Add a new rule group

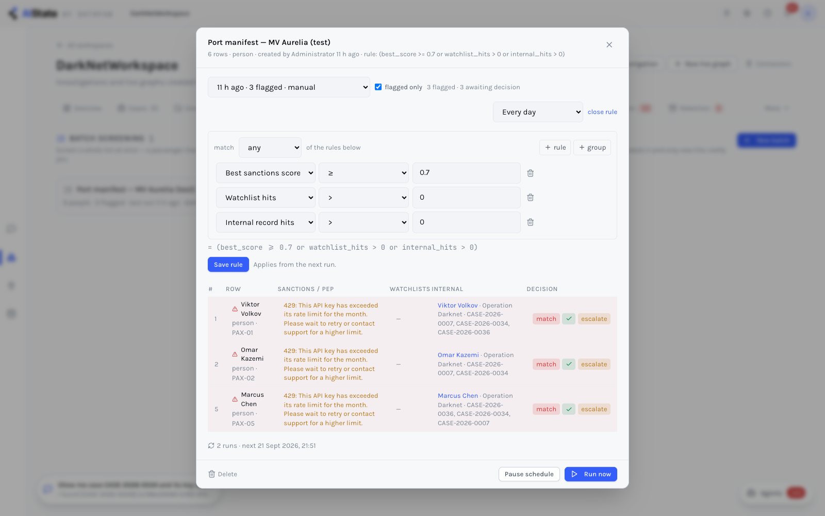pos(592,148)
